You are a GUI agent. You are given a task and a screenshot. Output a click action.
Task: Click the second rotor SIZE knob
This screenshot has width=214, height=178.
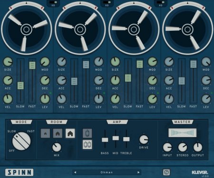coord(61,62)
